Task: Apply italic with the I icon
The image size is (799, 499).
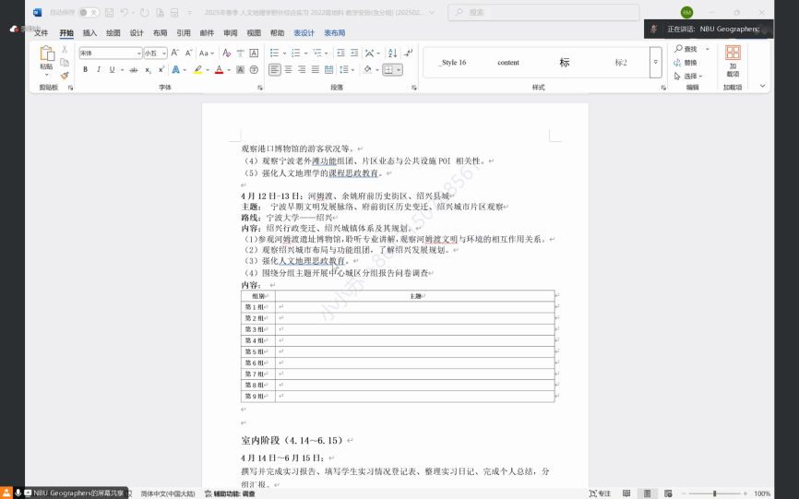Action: tap(98, 69)
